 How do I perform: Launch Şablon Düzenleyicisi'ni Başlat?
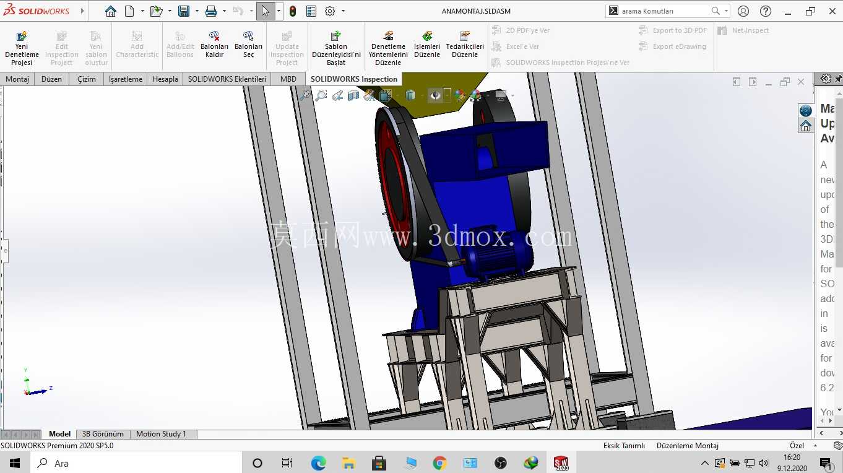tap(336, 49)
